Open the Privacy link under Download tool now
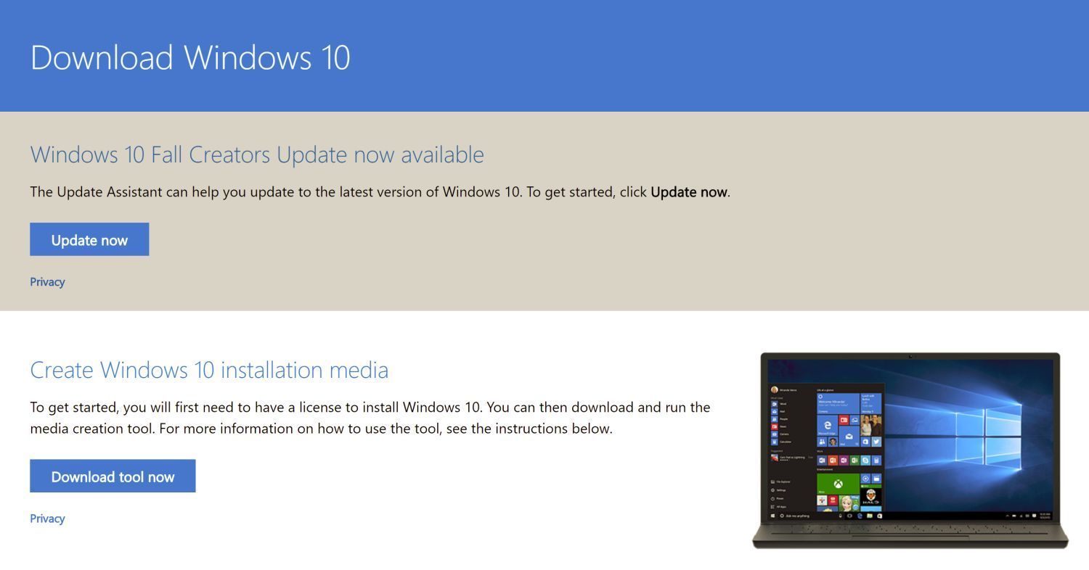1089x570 pixels. pos(47,519)
